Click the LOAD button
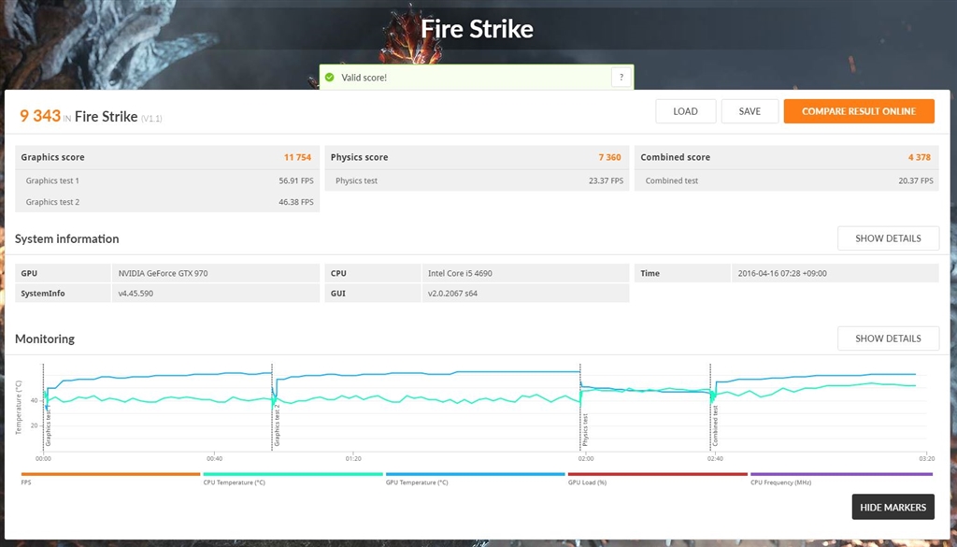The image size is (957, 547). click(x=685, y=111)
